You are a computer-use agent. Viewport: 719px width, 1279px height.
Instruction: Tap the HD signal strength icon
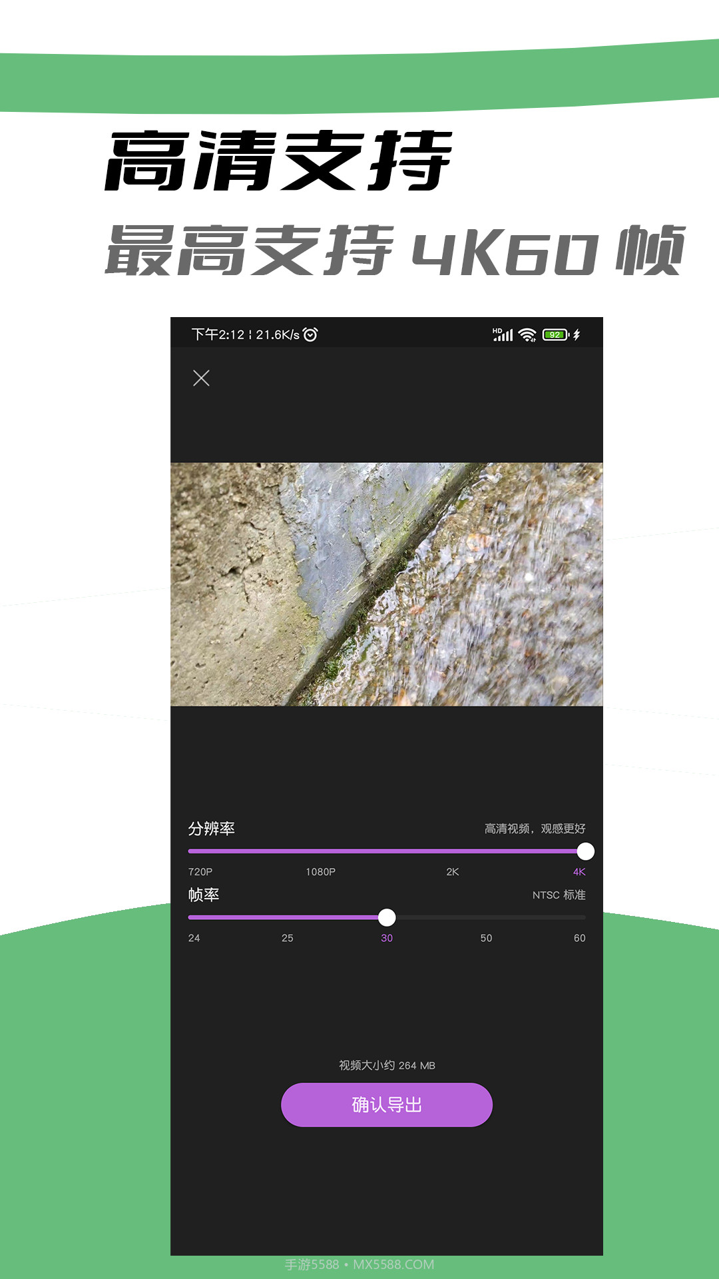(503, 334)
